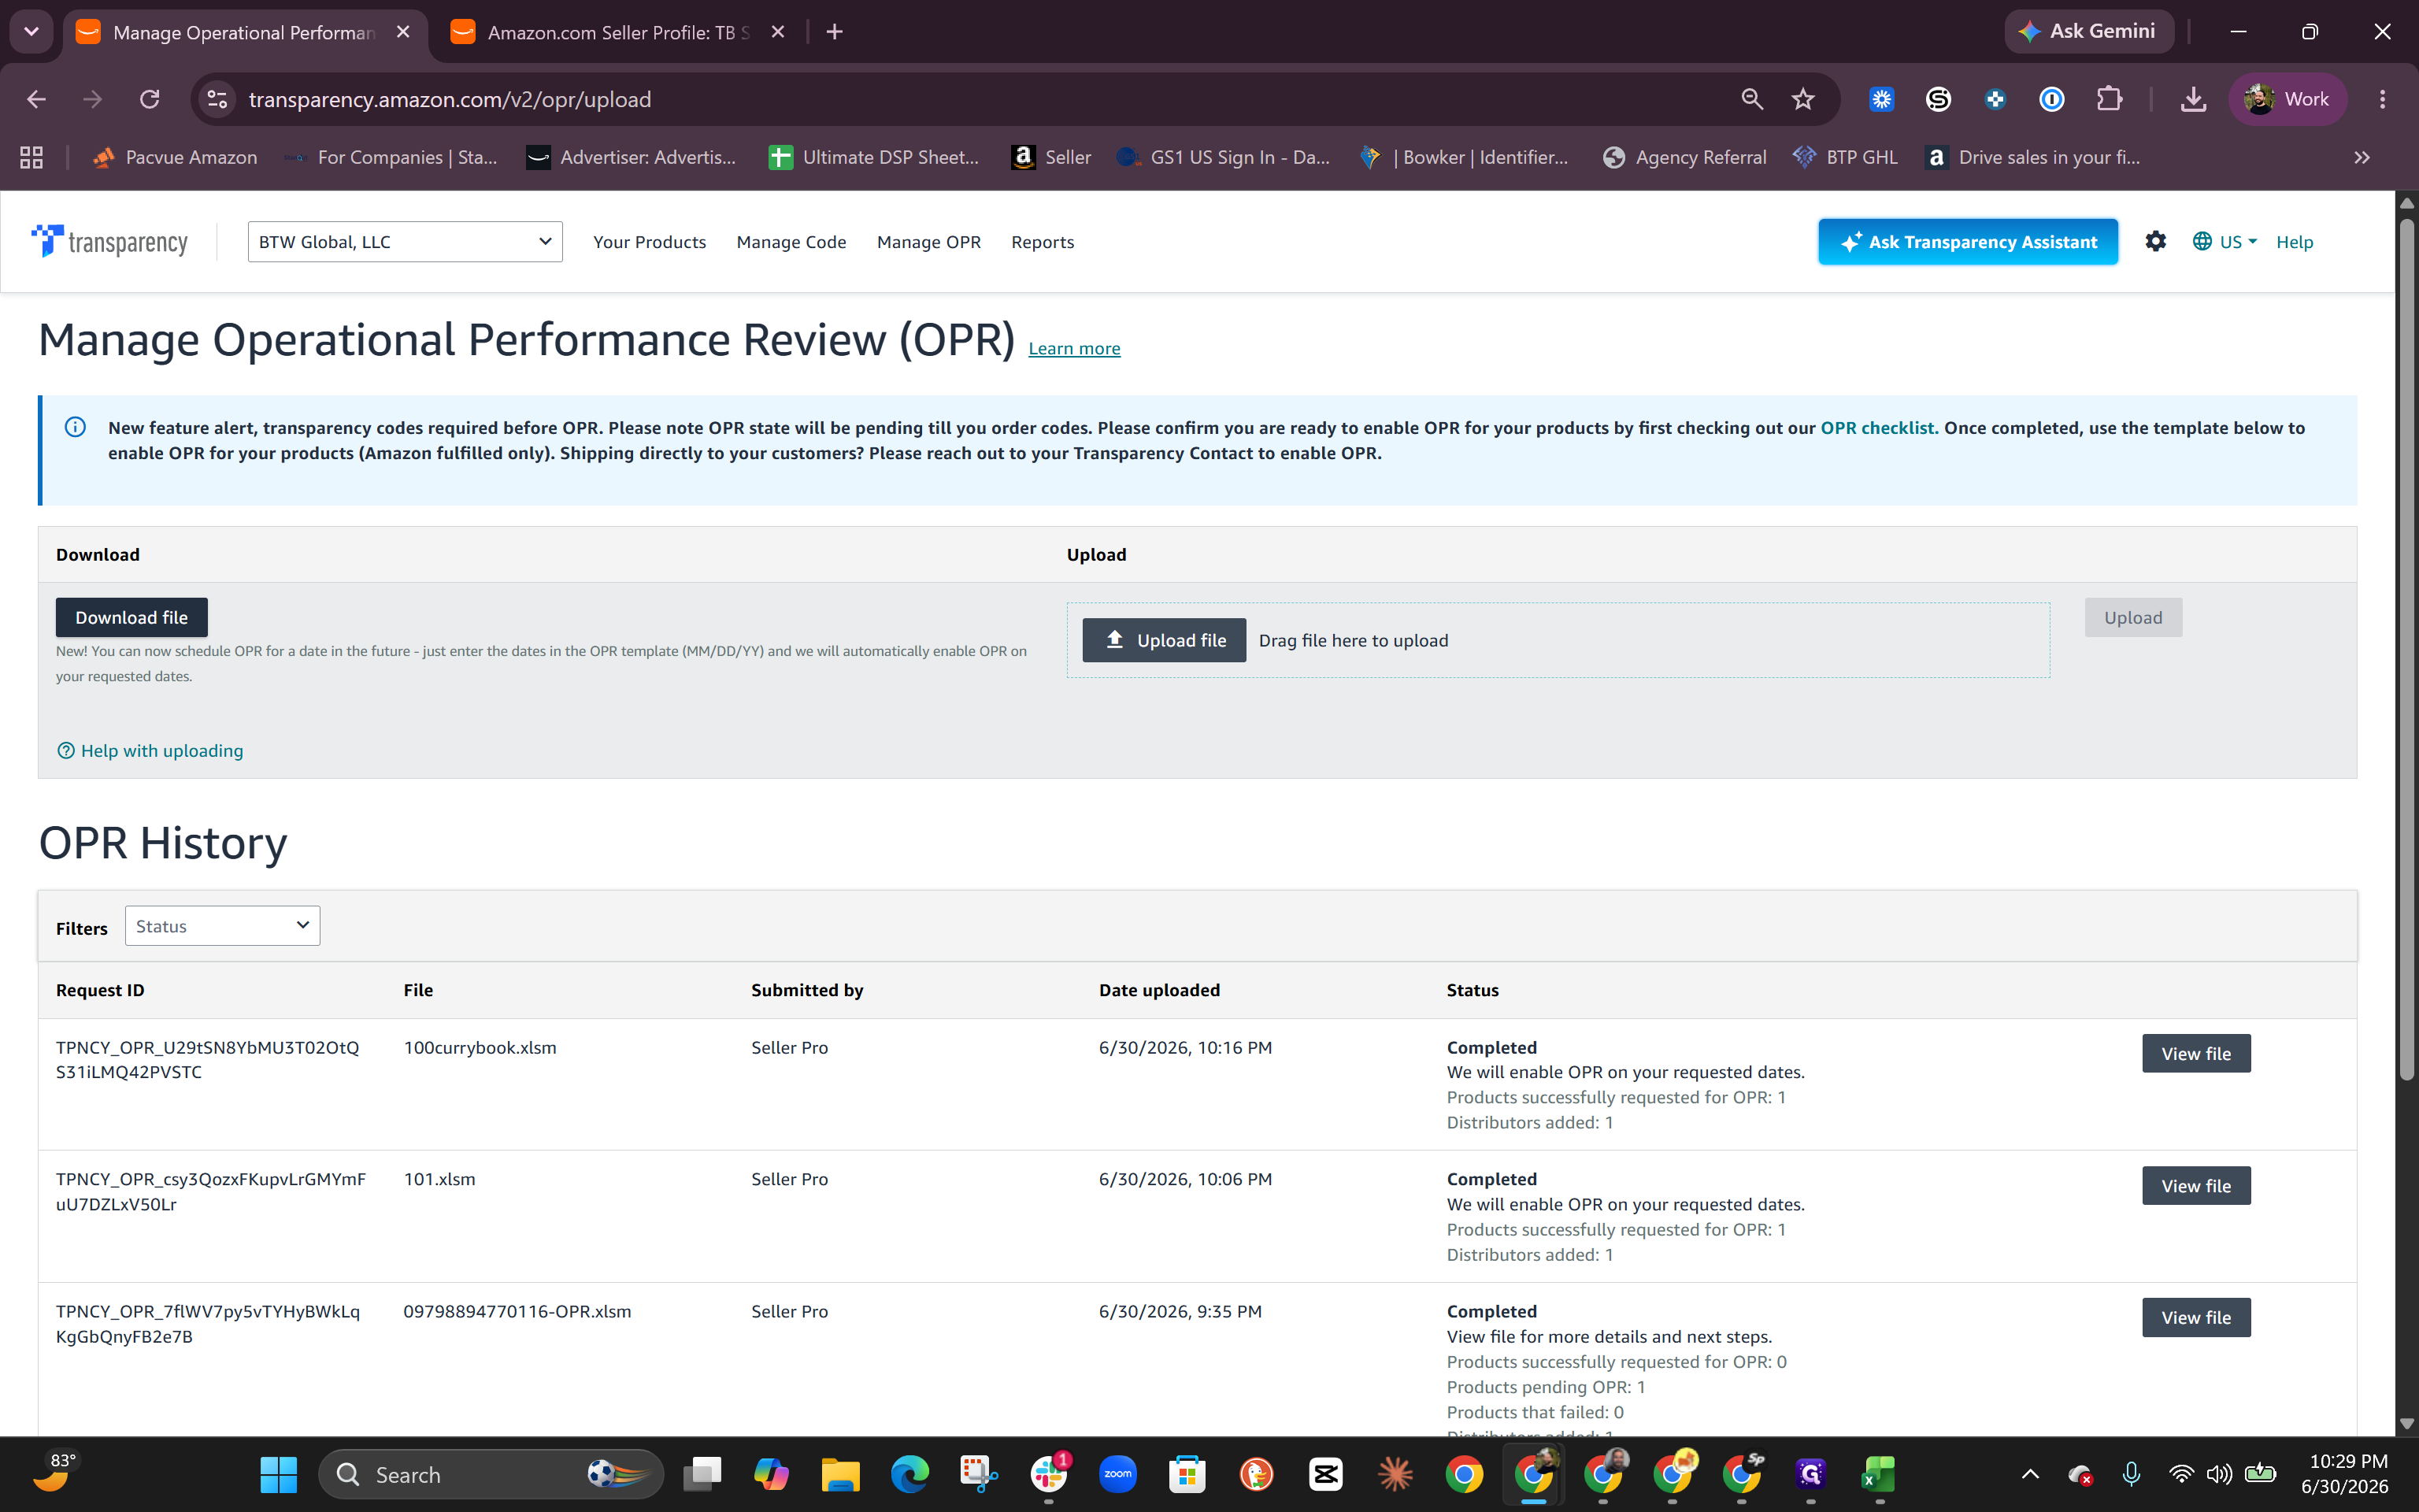Screen dimensions: 2419x1512
Task: Click the drag file here upload zone
Action: (1558, 640)
